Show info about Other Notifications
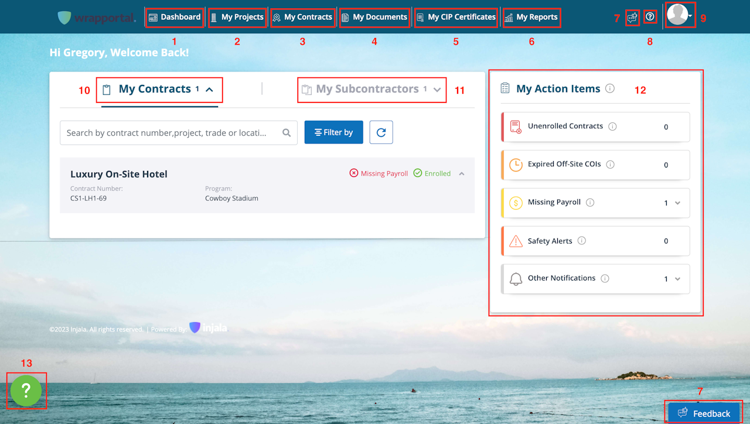Image resolution: width=750 pixels, height=424 pixels. click(605, 279)
